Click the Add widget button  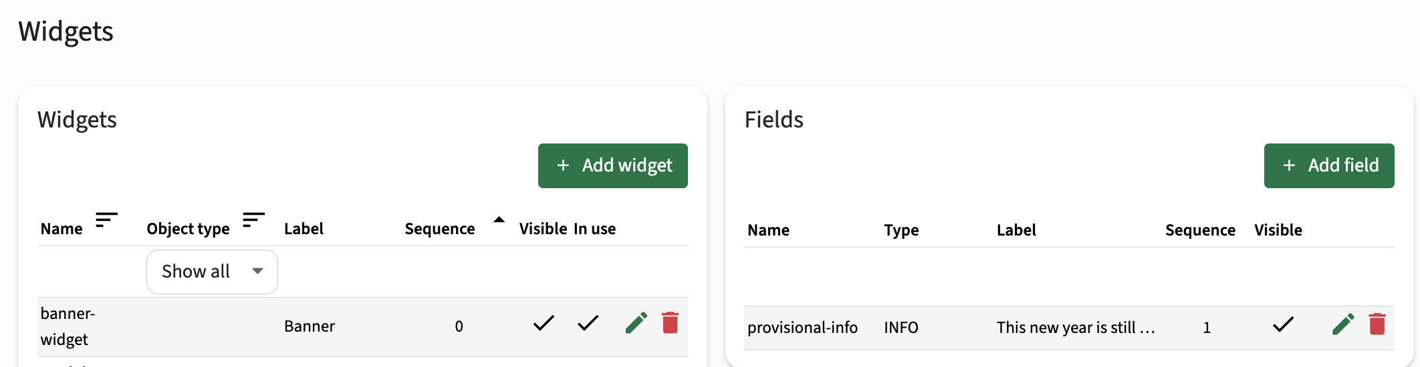(x=613, y=165)
